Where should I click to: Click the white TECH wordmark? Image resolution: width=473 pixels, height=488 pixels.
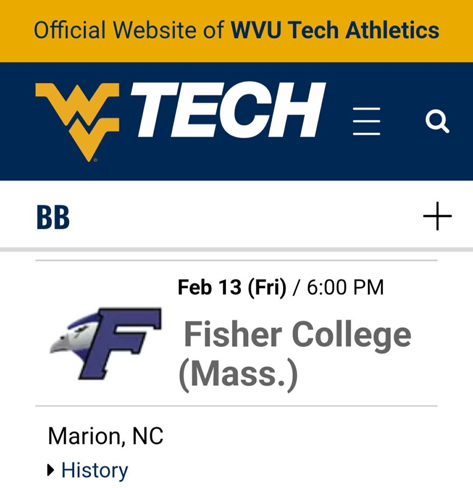(228, 110)
